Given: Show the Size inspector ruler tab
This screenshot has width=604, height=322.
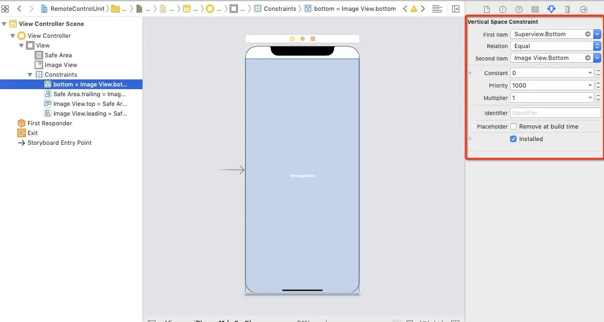Looking at the screenshot, I should point(567,9).
